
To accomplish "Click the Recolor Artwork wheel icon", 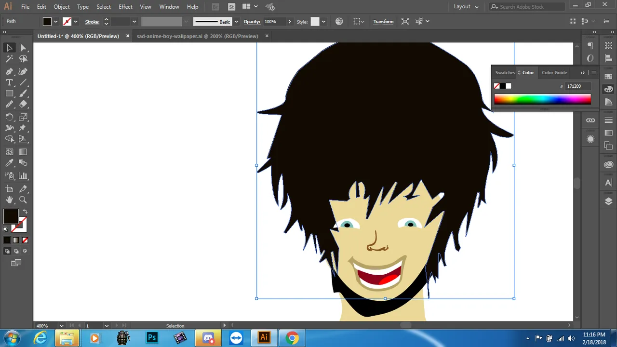I will tap(339, 21).
